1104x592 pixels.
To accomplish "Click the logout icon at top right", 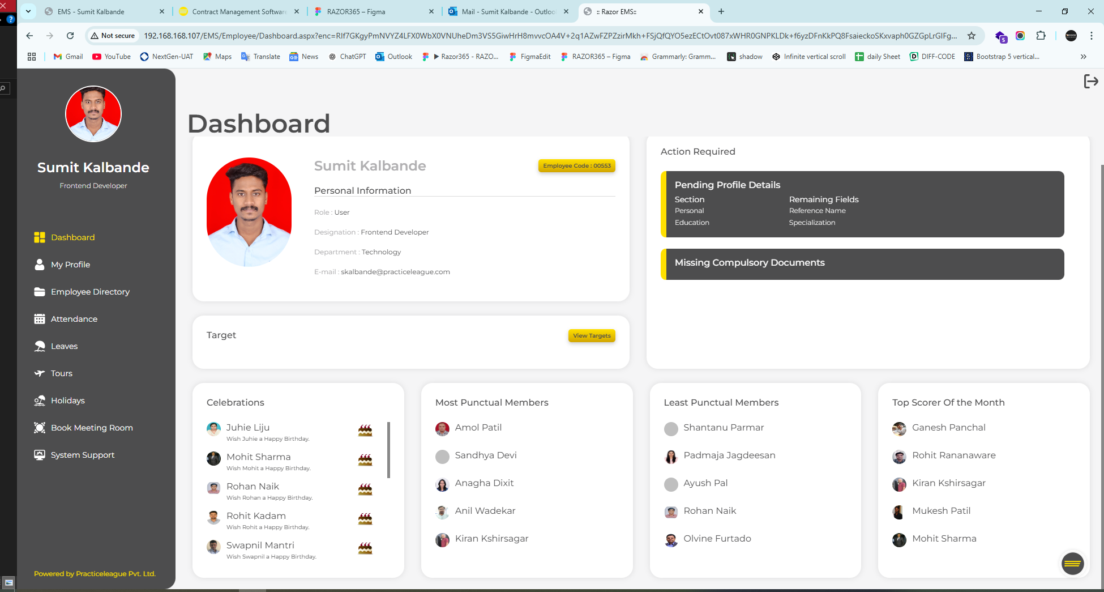I will [1090, 82].
